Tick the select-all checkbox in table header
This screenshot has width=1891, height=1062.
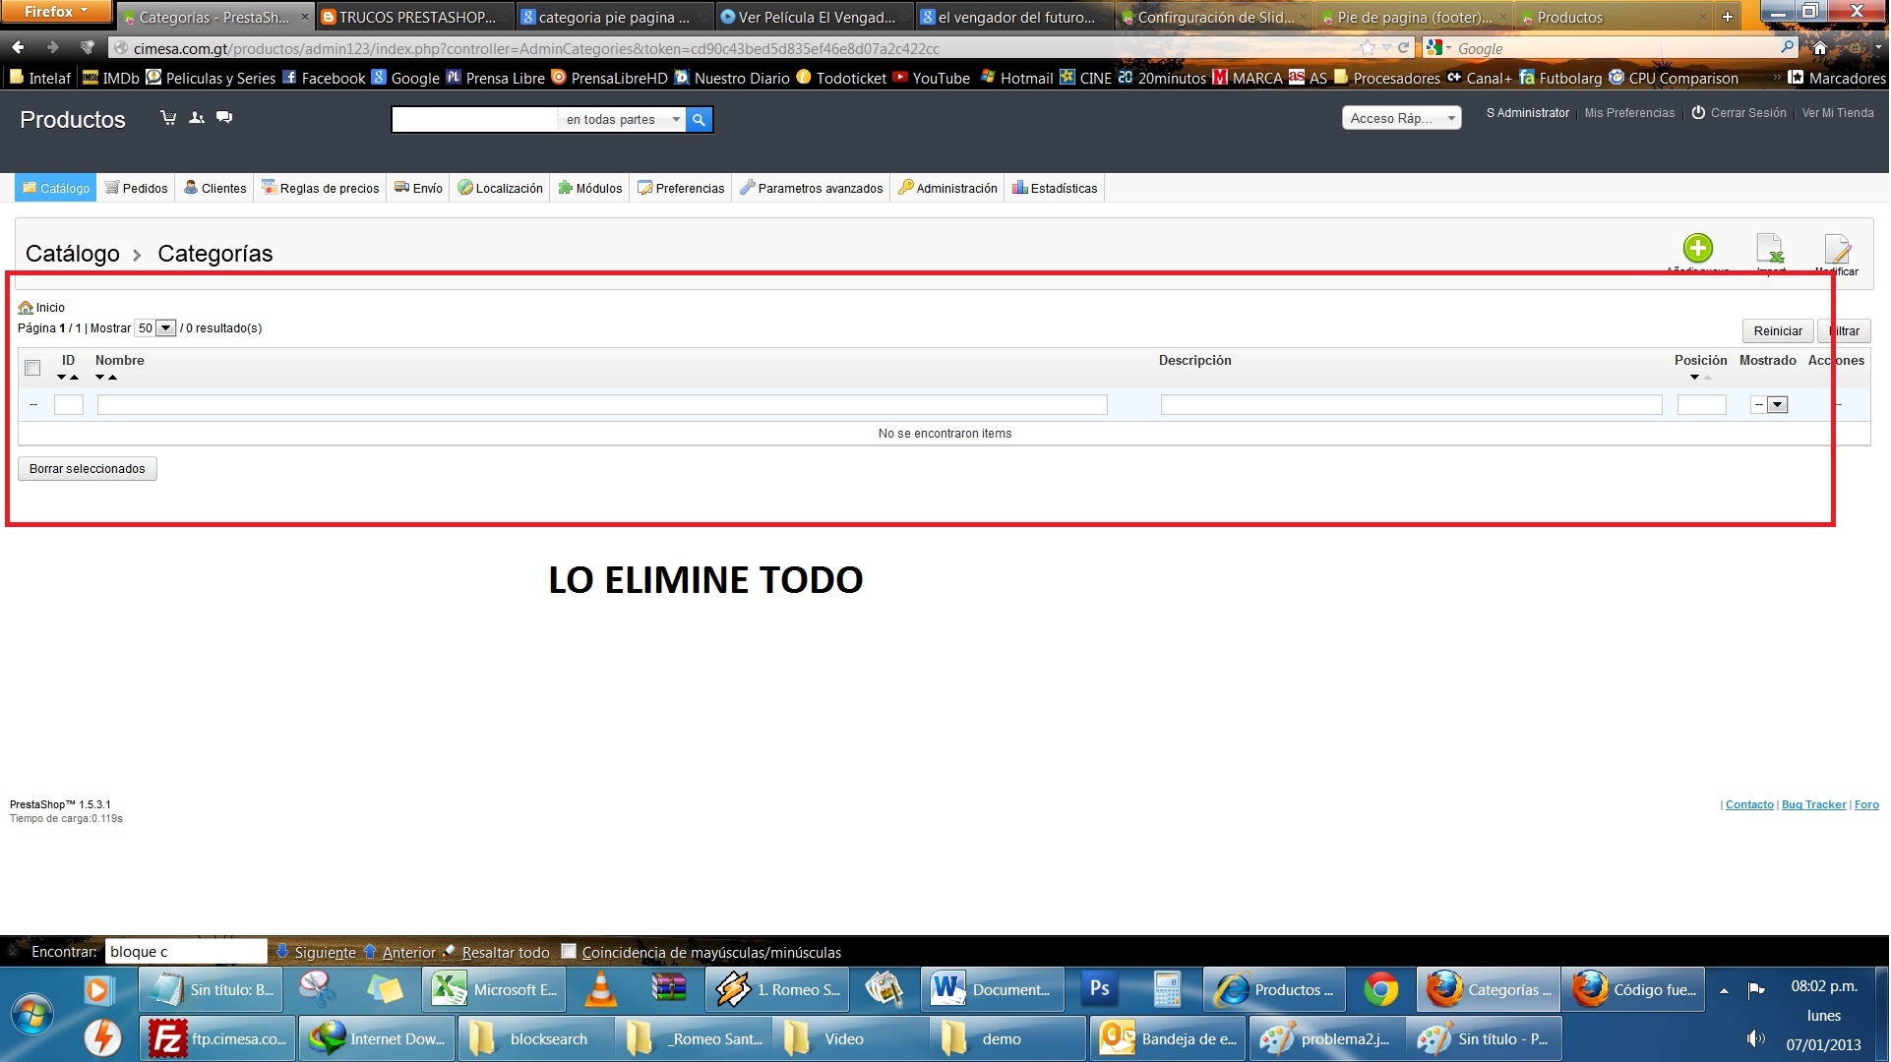point(32,368)
